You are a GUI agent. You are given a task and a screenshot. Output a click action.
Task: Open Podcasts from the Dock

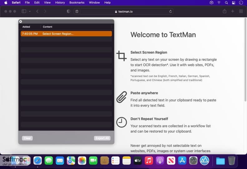pyautogui.click(x=160, y=161)
